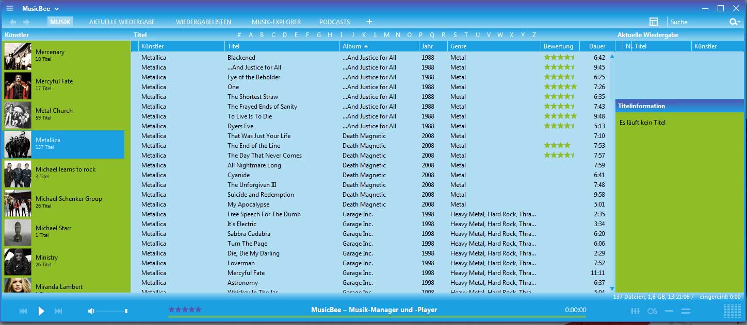Click the magnifying glass search icon

click(733, 22)
